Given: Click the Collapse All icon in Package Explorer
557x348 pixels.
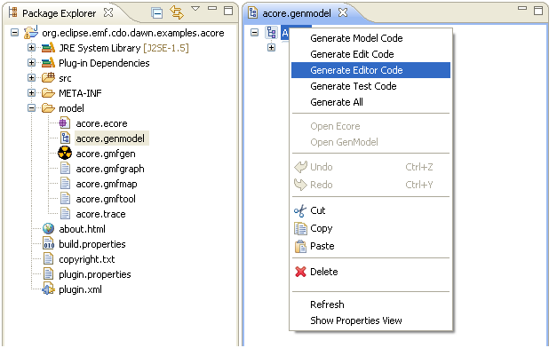Looking at the screenshot, I should click(156, 13).
